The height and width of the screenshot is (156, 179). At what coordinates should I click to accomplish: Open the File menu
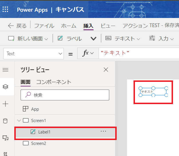pos(44,26)
